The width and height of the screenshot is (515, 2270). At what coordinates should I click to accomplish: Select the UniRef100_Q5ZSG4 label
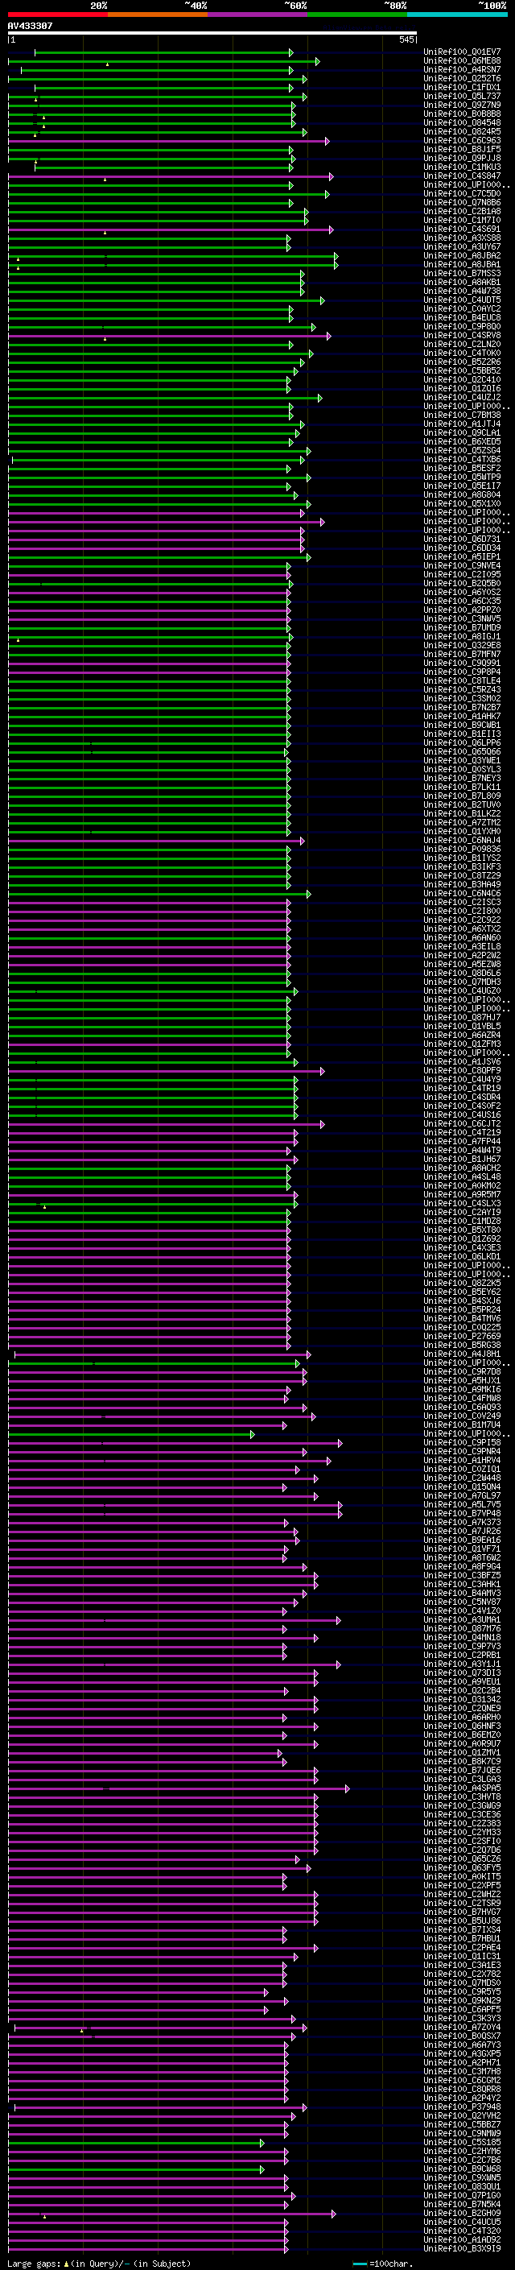[461, 450]
